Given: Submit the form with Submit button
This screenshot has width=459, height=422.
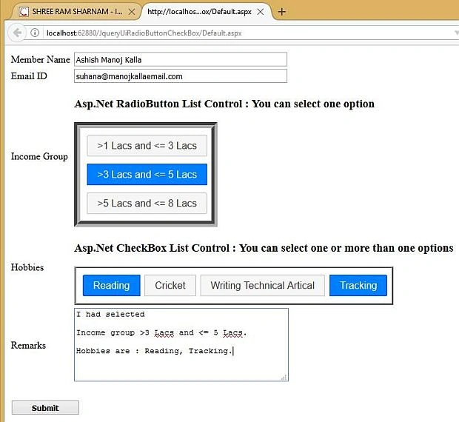Looking at the screenshot, I should point(45,408).
